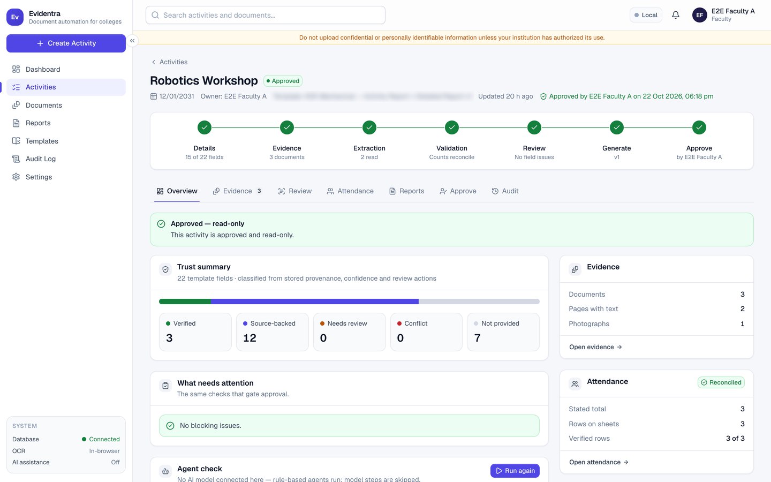Click the Evidentra logo icon
The height and width of the screenshot is (482, 771).
pyautogui.click(x=15, y=17)
